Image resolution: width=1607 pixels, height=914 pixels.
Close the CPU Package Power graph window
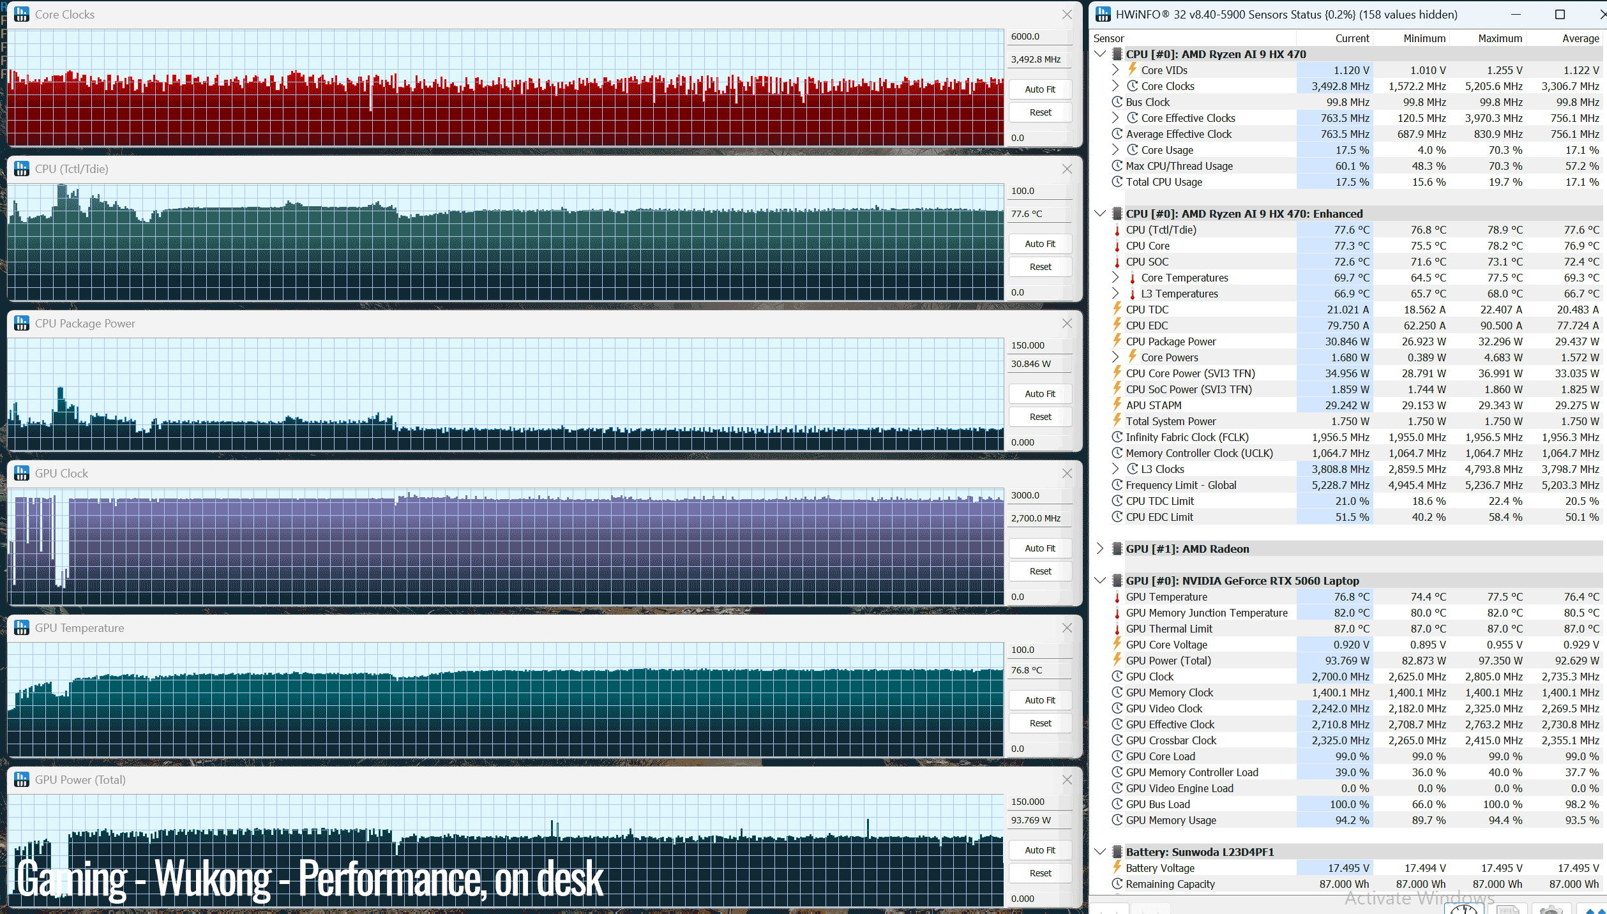coord(1067,324)
